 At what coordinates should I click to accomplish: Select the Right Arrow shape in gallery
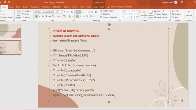click(x=132, y=14)
